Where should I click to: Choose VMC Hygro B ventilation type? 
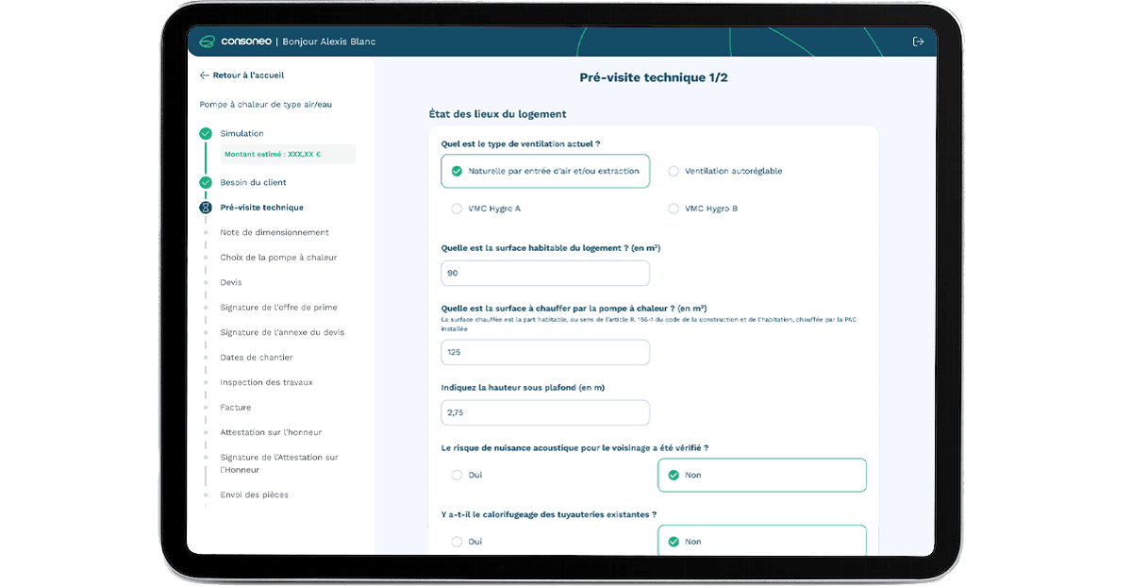(x=674, y=209)
